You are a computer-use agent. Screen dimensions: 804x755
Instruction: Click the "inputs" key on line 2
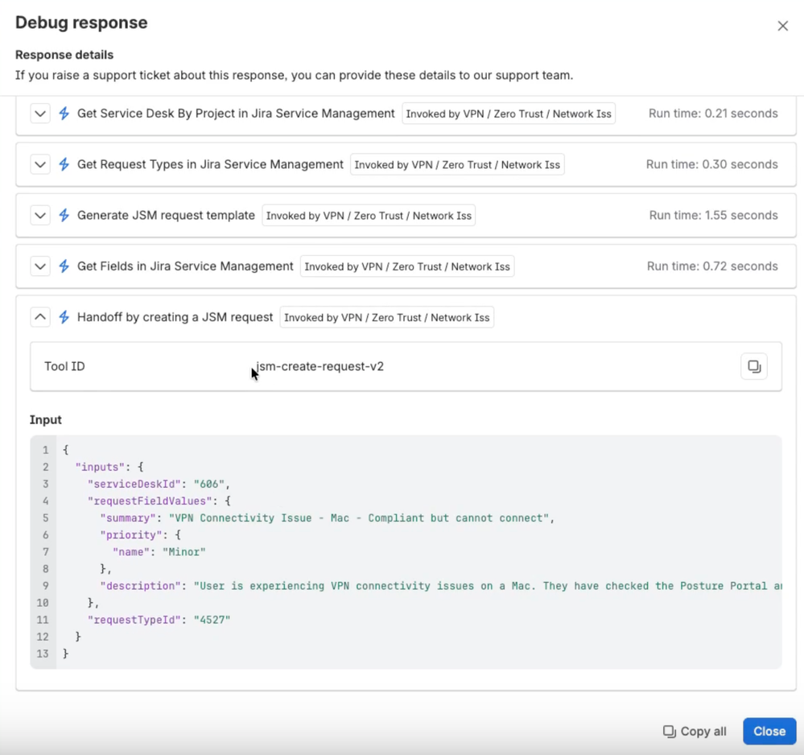click(x=100, y=467)
